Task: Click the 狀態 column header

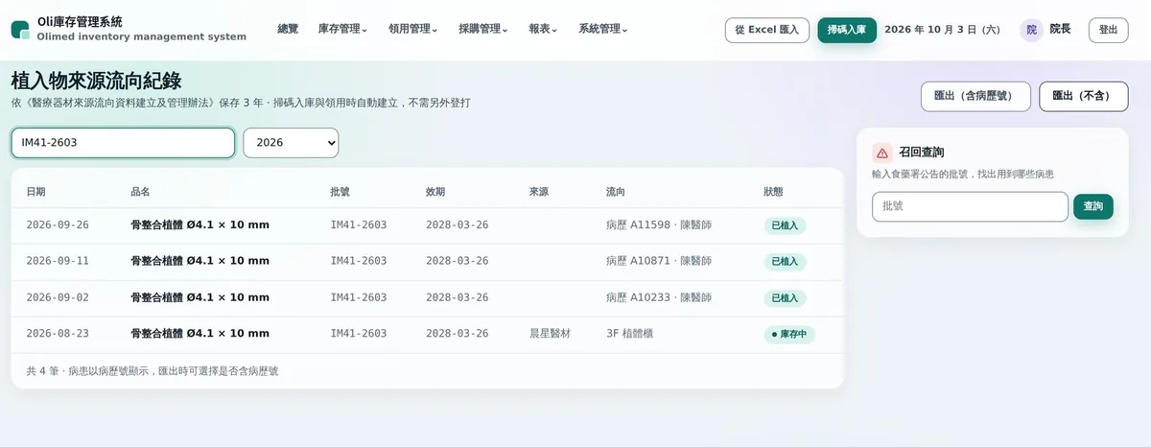Action: [773, 192]
